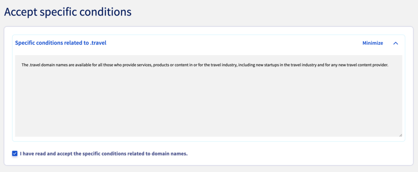Click 'The .travel domain names' opening words
Image resolution: width=418 pixels, height=172 pixels.
point(42,65)
